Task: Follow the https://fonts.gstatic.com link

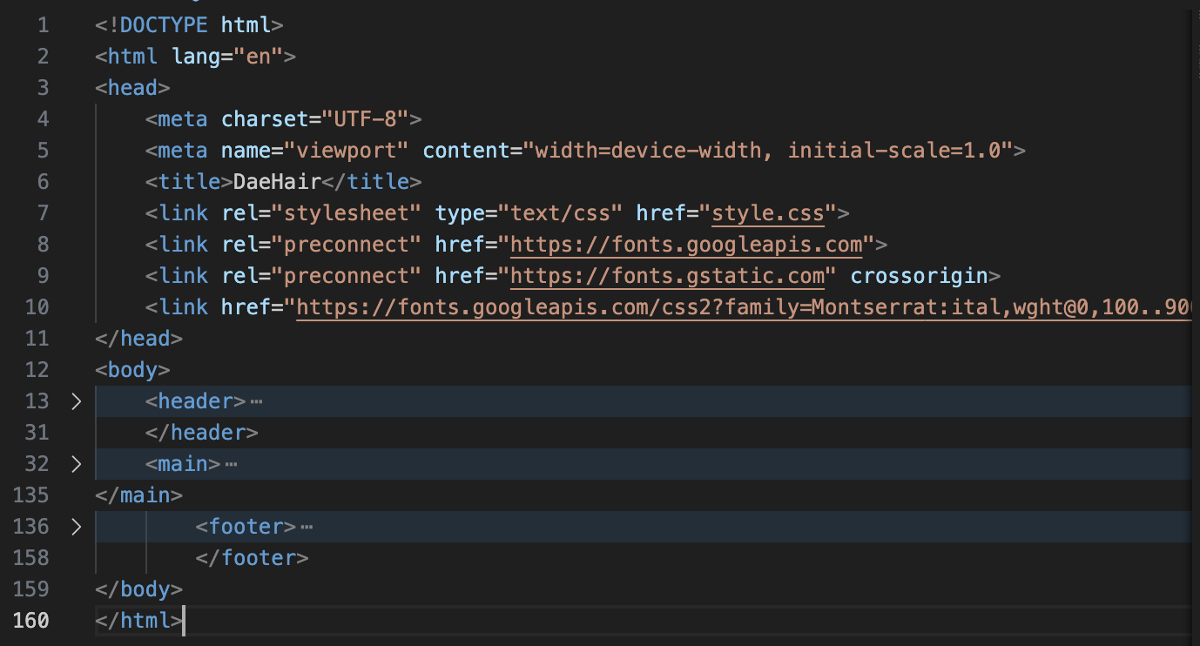Action: click(x=667, y=276)
